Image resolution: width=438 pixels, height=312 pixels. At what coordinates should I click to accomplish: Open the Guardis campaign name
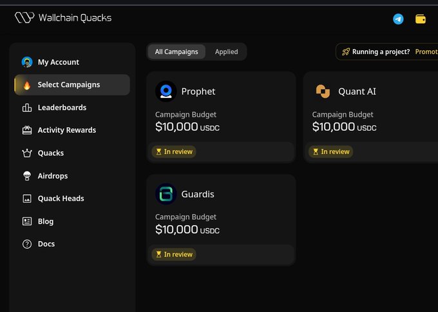click(x=198, y=194)
